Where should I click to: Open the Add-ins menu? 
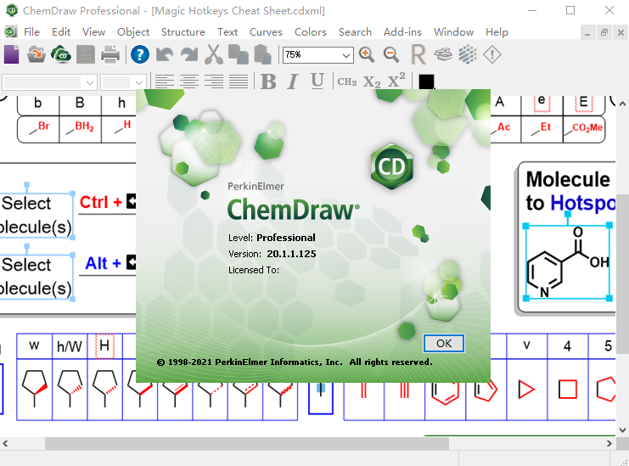pyautogui.click(x=402, y=32)
